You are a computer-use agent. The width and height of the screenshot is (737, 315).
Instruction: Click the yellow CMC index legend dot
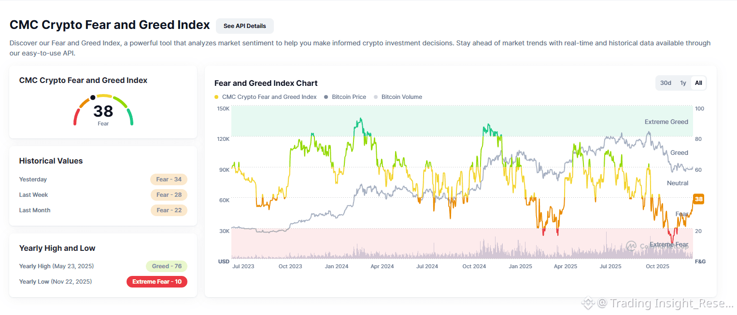click(216, 97)
